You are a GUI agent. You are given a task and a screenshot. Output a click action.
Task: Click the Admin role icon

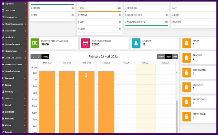tap(186, 43)
